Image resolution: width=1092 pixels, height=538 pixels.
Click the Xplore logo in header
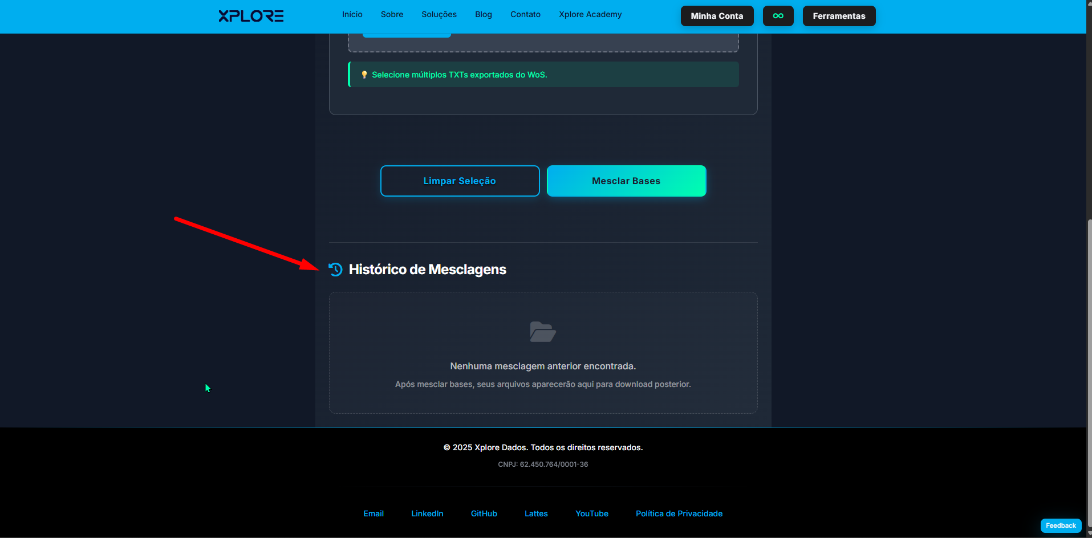(251, 16)
